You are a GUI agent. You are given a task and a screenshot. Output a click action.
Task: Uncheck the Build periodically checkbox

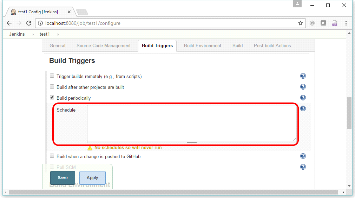tap(52, 97)
